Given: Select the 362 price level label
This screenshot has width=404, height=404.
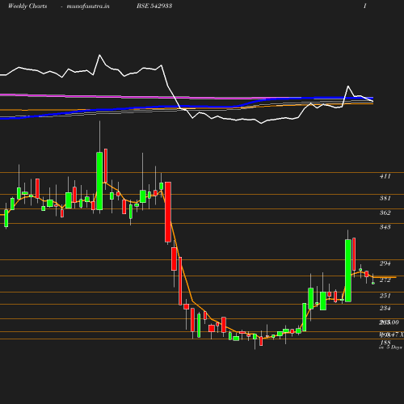Looking at the screenshot, I should click(385, 213).
